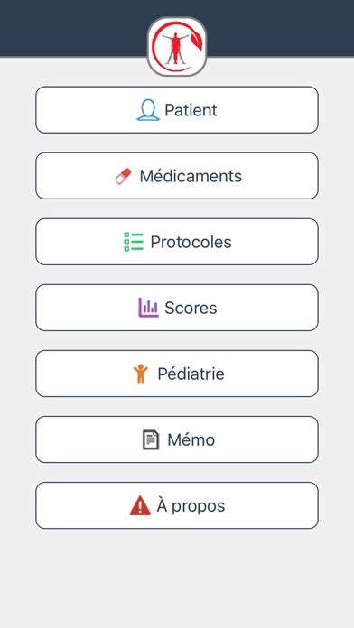
Task: Click the purple bar chart icon
Action: [148, 308]
